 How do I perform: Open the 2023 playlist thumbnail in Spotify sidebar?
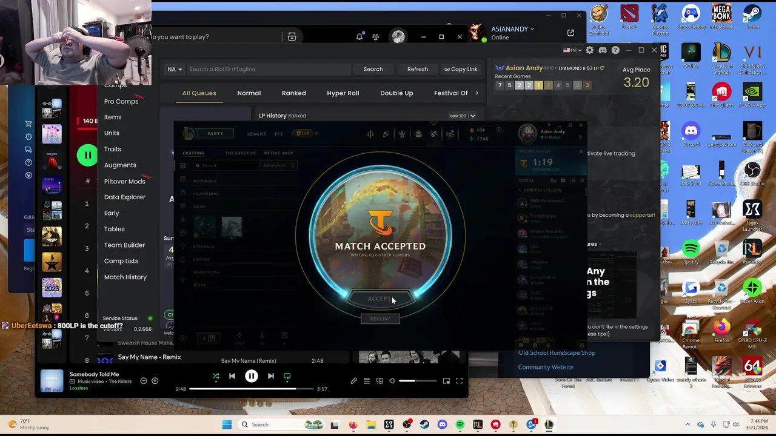tap(52, 288)
